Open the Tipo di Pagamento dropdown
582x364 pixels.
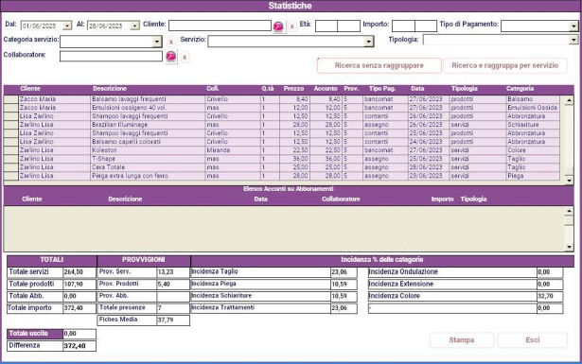(x=573, y=26)
